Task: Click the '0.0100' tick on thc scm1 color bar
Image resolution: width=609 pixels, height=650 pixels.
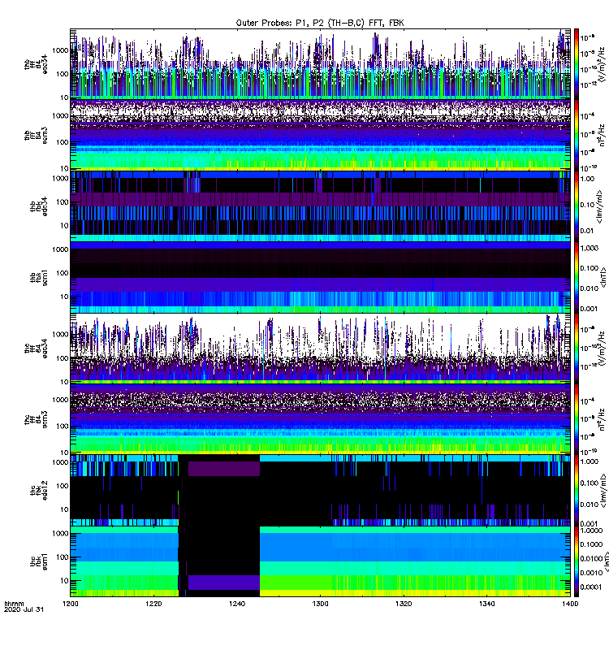Action: [591, 558]
